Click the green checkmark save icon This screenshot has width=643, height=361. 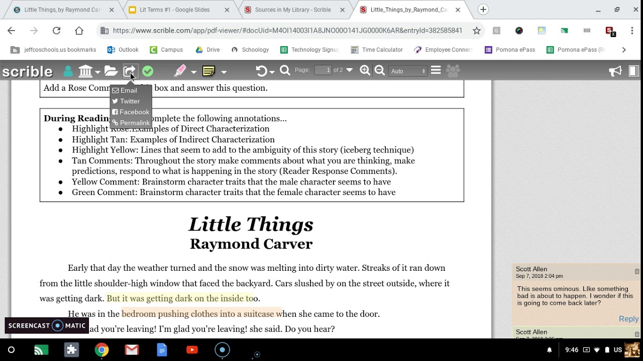click(148, 71)
